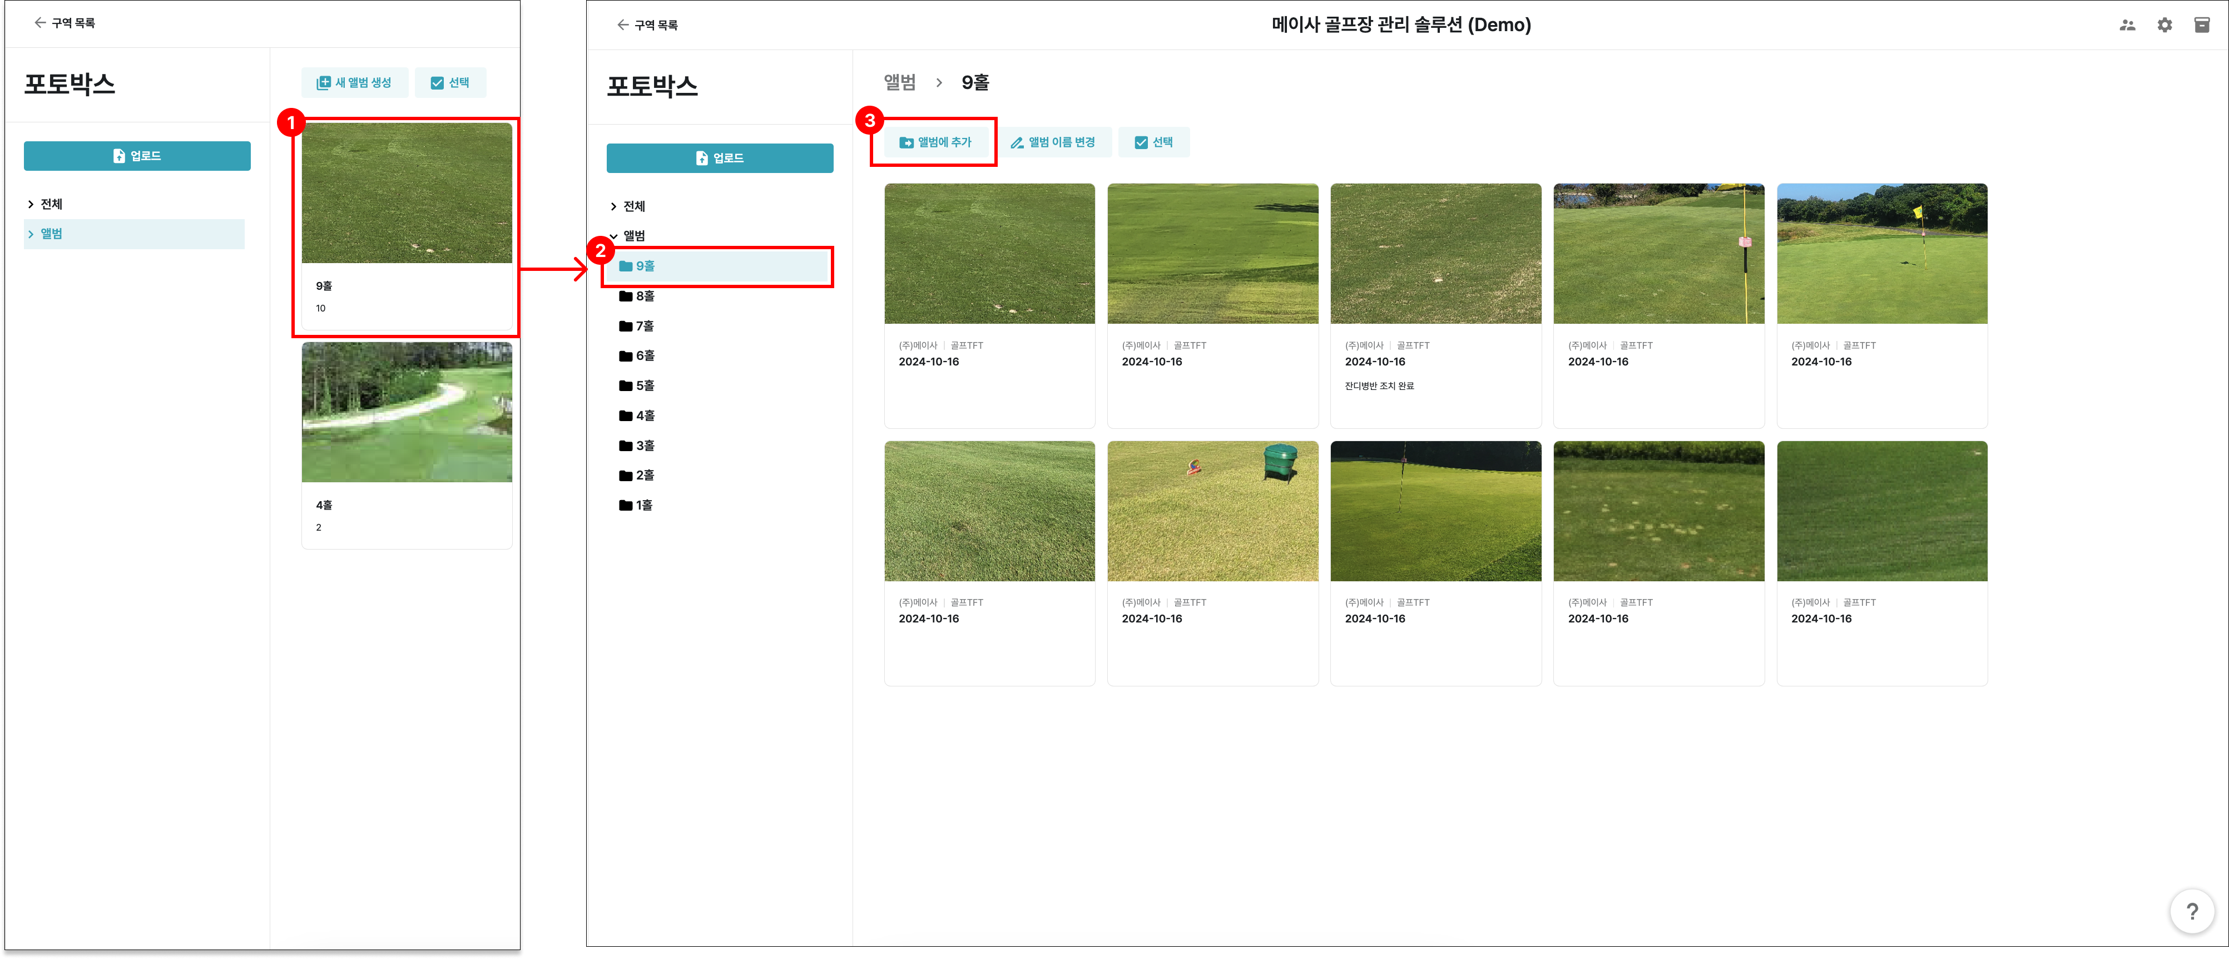Click 새 앨범 생성 button

(355, 82)
